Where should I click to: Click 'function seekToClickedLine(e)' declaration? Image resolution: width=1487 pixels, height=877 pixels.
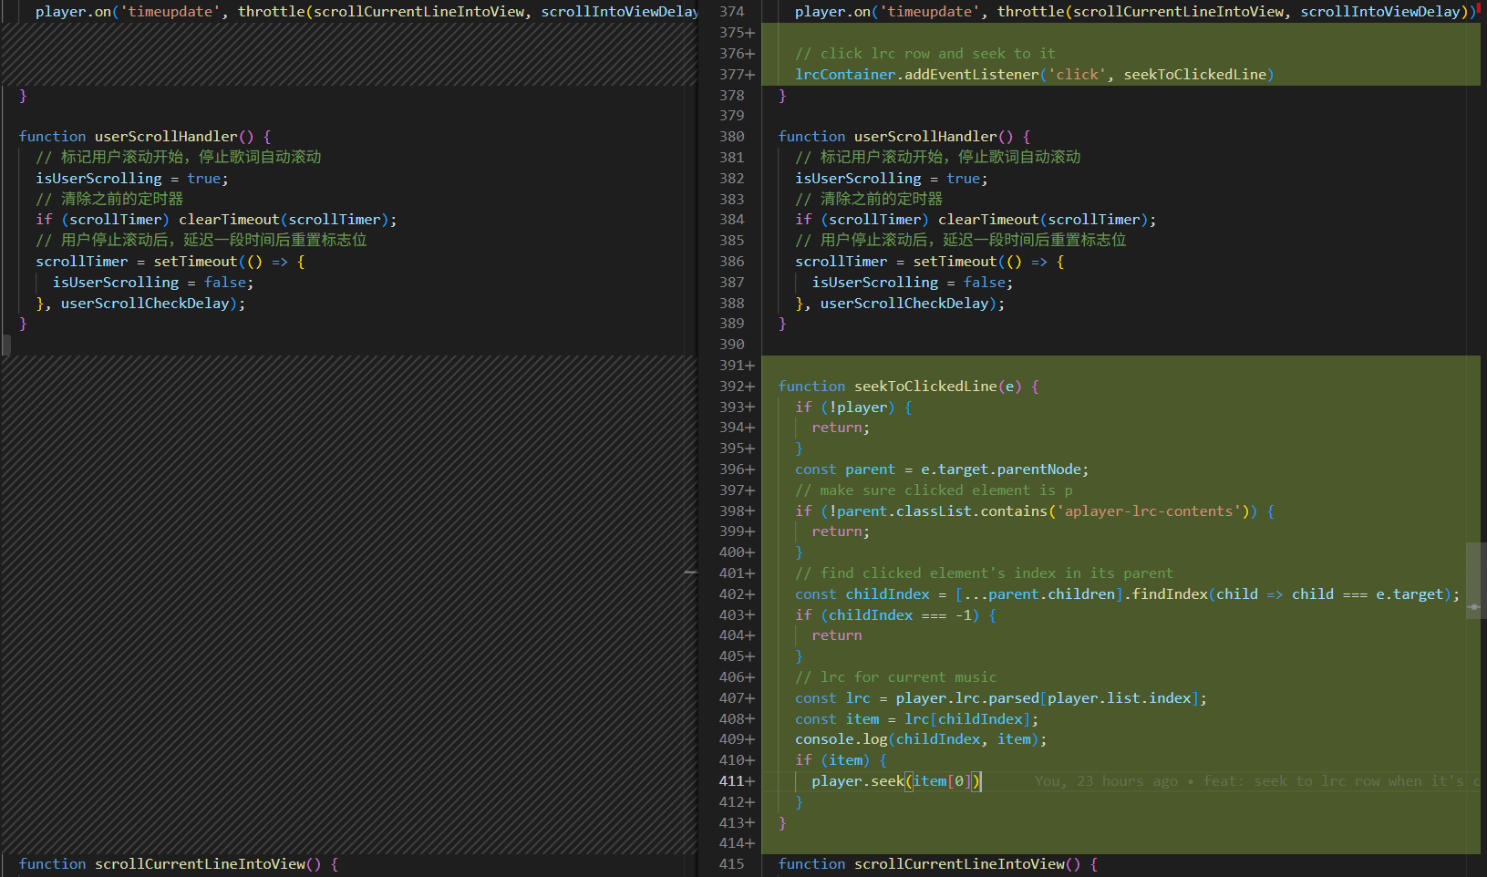coord(900,387)
